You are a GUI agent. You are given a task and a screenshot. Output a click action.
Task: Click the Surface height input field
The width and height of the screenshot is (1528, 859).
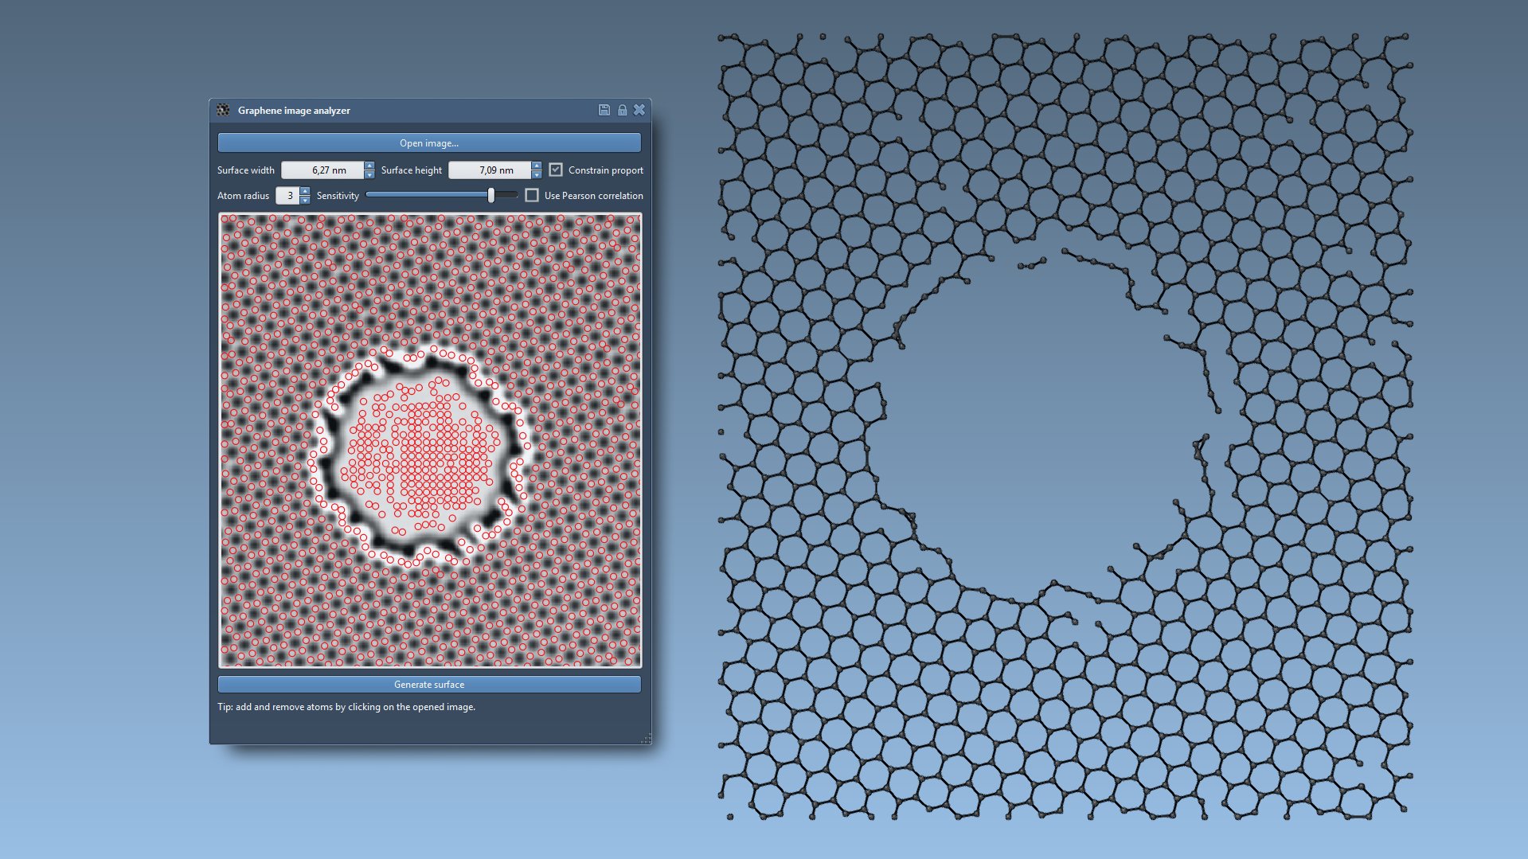point(490,170)
